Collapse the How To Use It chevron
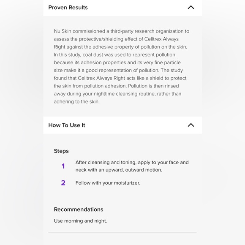This screenshot has height=245, width=245. [x=191, y=125]
